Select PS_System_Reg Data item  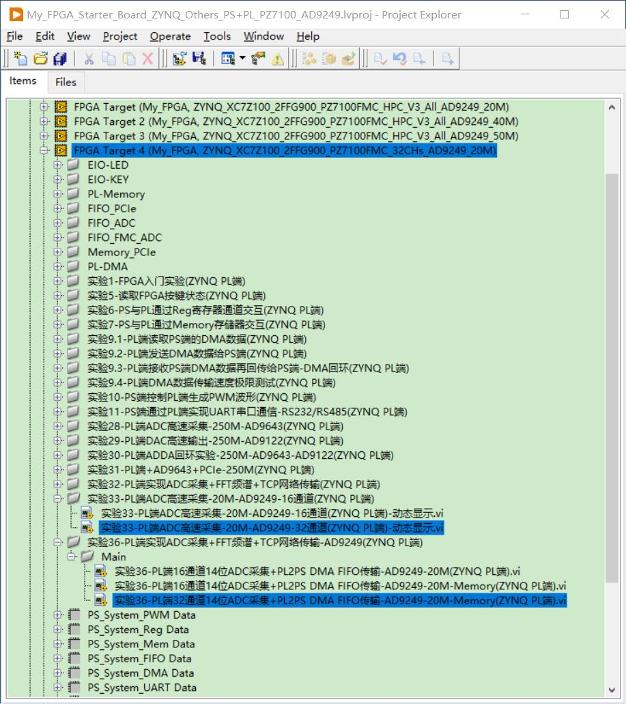[138, 630]
